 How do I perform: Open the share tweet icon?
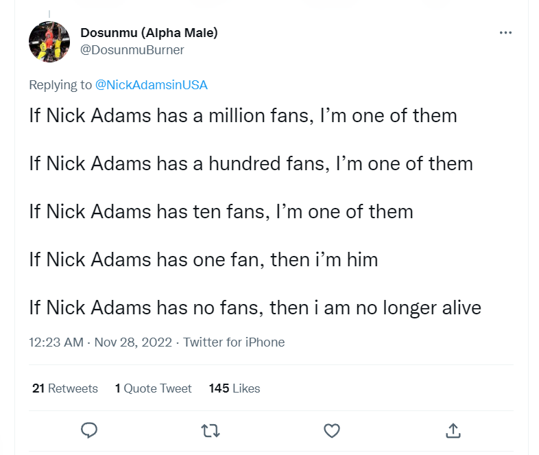pos(453,430)
